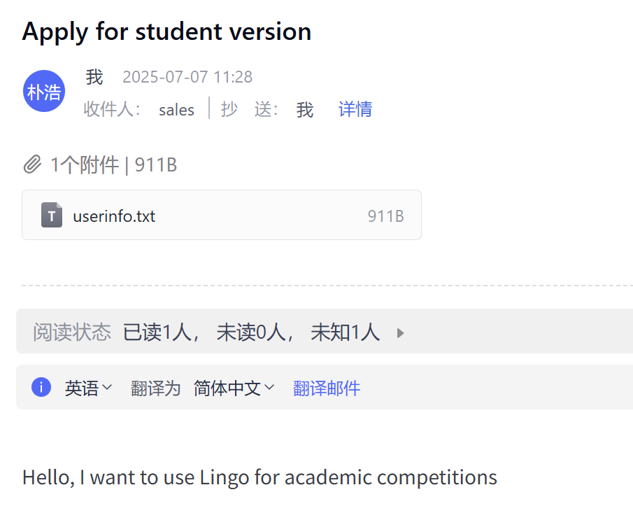Click the sender name 我 beside the date
This screenshot has width=633, height=520.
click(x=94, y=77)
